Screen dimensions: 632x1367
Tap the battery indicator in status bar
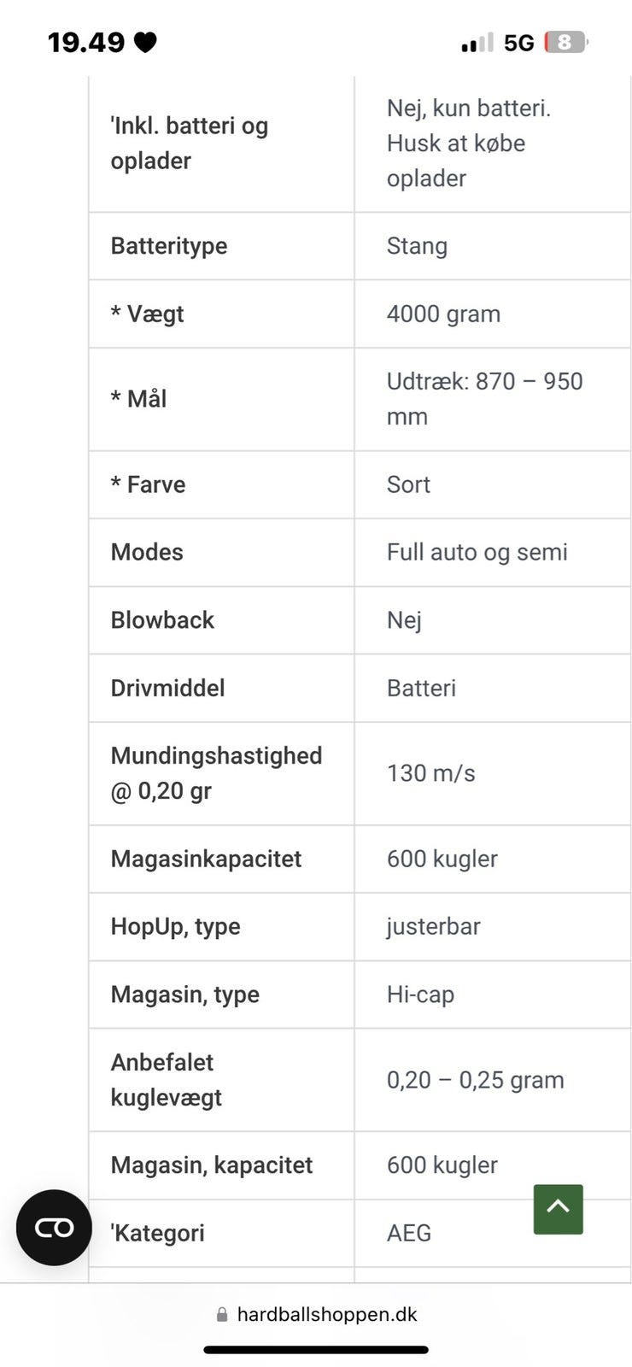565,42
